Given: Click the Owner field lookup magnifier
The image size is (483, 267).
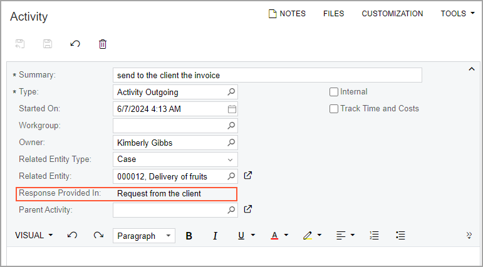Looking at the screenshot, I should click(231, 143).
